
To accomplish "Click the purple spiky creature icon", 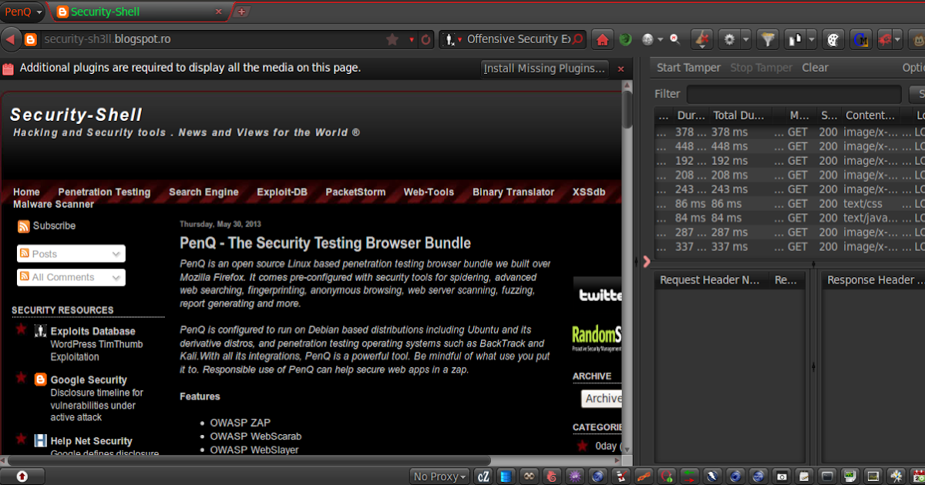I will [x=574, y=477].
